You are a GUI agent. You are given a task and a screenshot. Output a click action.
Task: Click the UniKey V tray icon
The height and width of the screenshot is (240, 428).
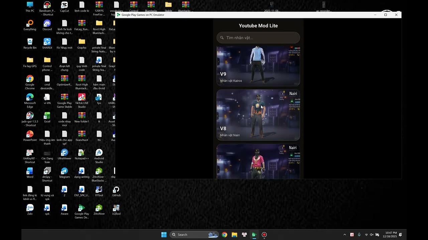(x=352, y=235)
